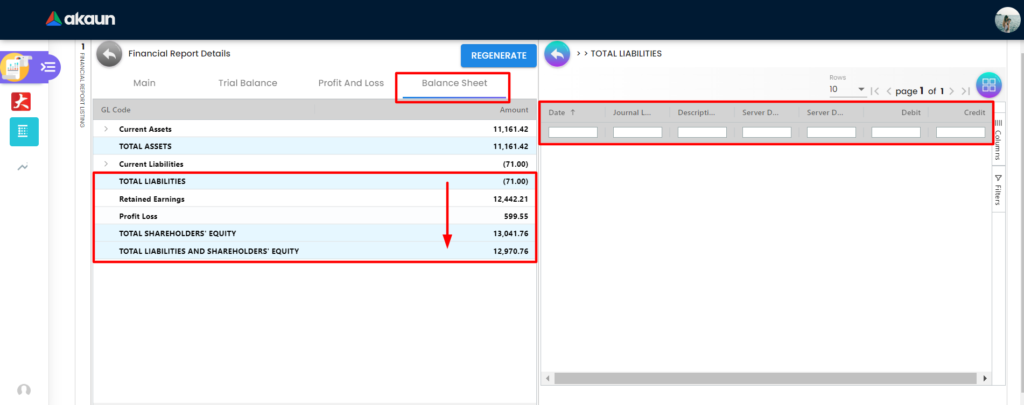Toggle the sidebar menu expand icon
1024x405 pixels.
click(48, 67)
